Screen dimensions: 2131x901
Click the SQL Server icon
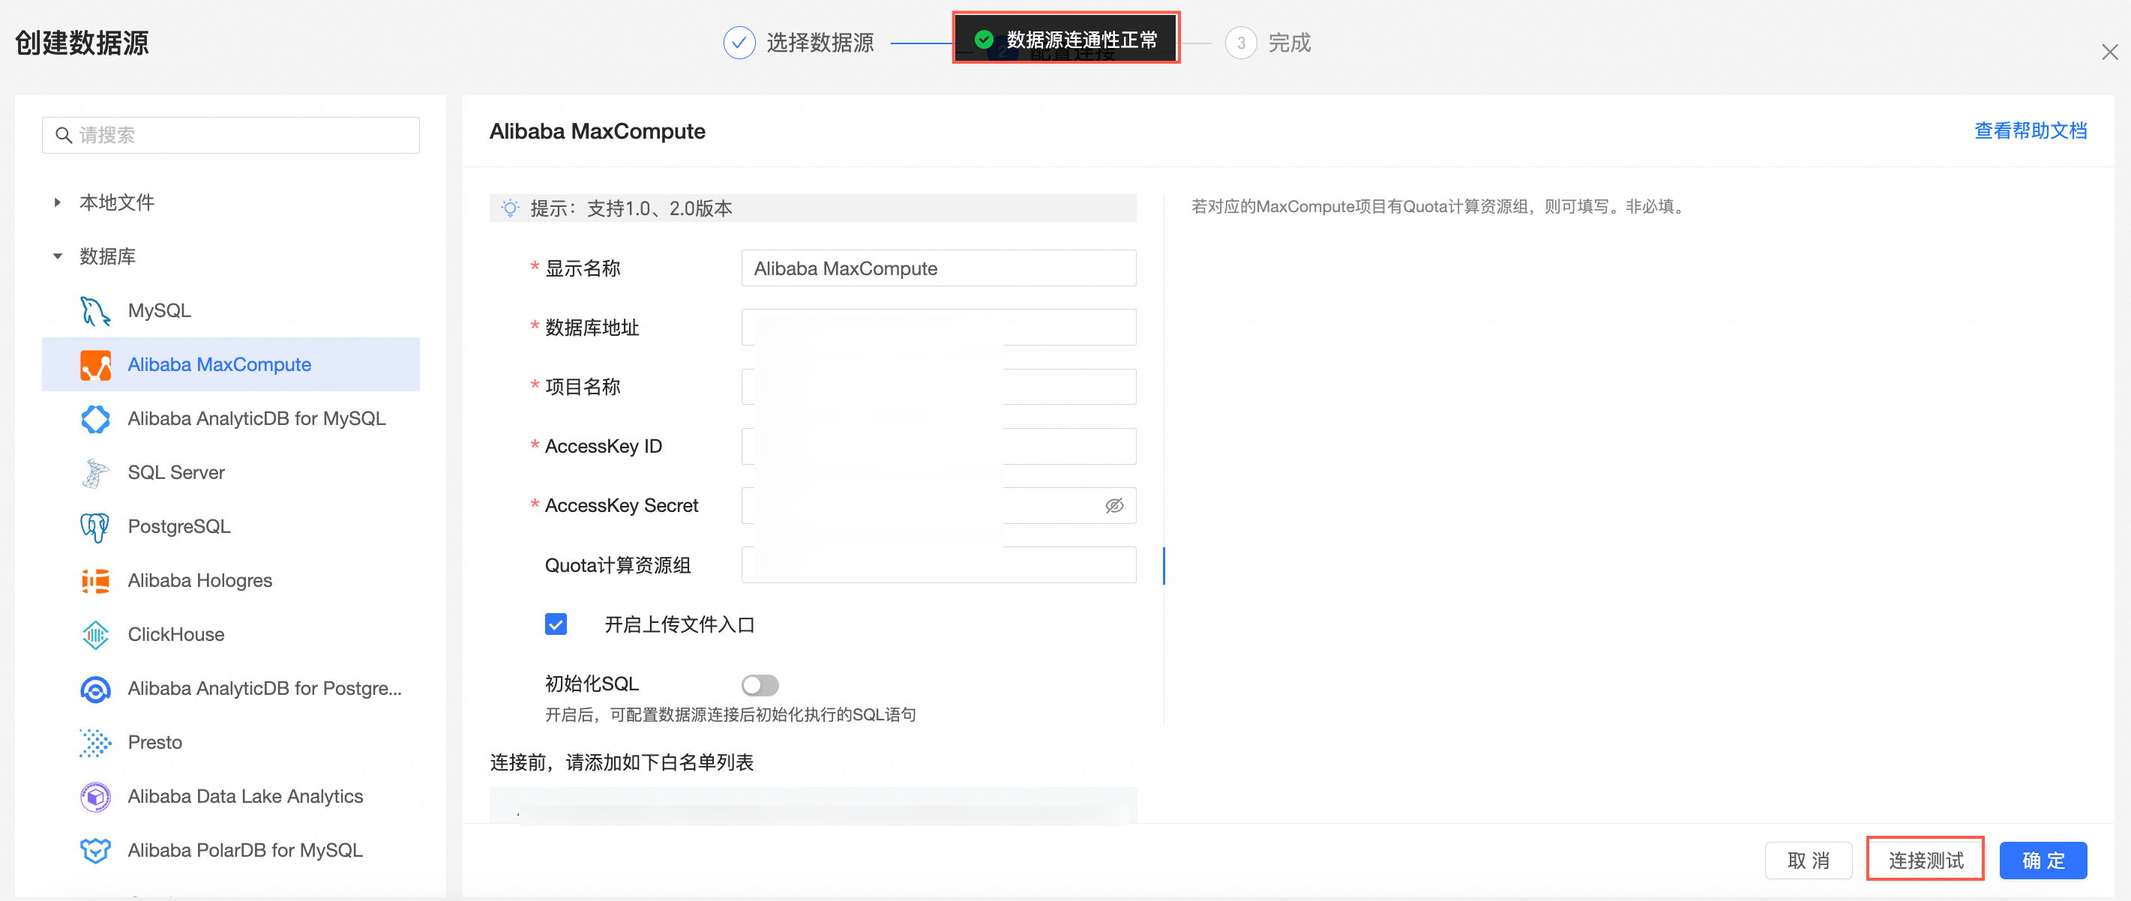pyautogui.click(x=94, y=472)
